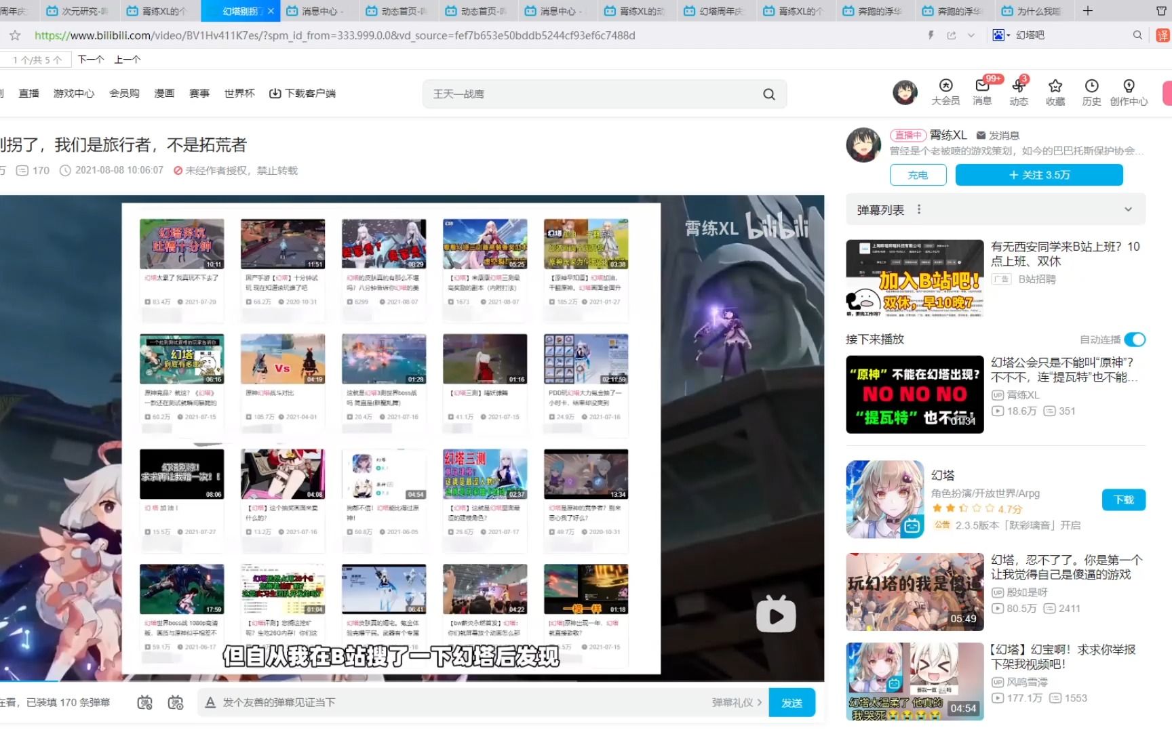Switch to the 幻塔周年庆 browser tab
Screen dimensions: 1172x732
[x=717, y=11]
